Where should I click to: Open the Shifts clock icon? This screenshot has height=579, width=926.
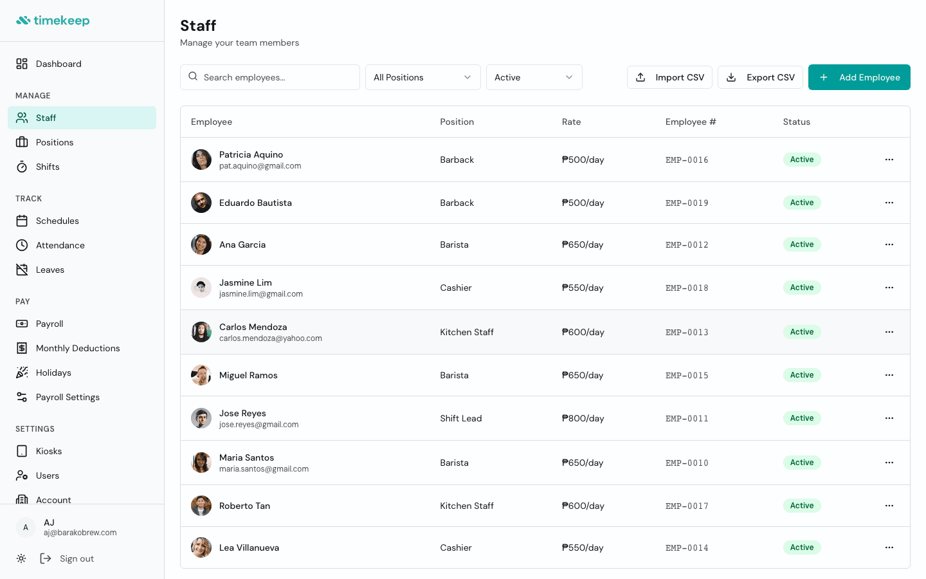point(21,167)
